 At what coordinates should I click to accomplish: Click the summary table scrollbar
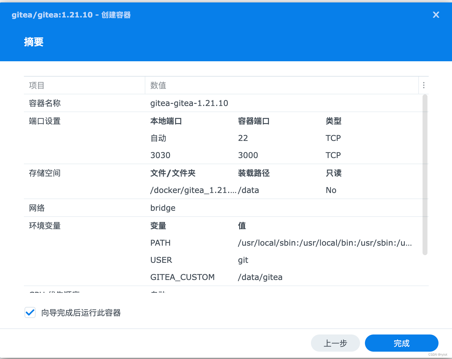(x=425, y=175)
